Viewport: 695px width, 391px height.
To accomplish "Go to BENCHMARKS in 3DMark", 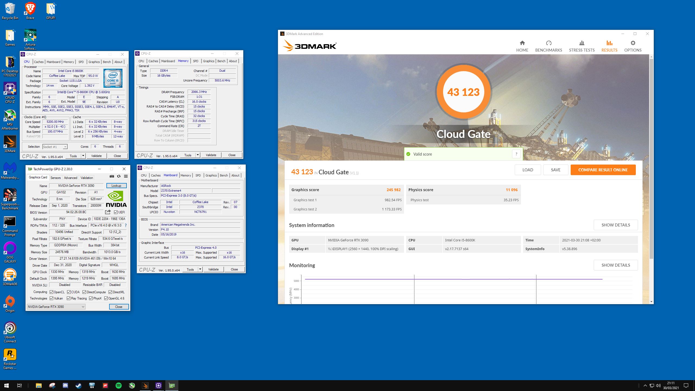I will [549, 46].
